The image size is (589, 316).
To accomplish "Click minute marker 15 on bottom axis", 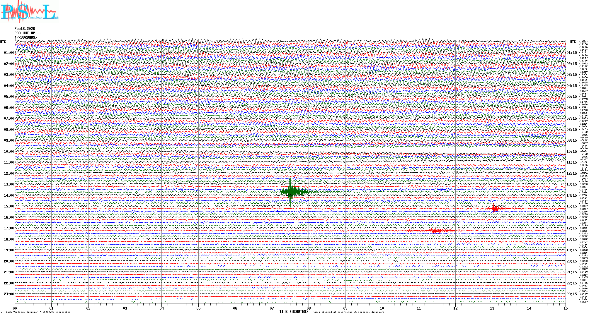I will click(x=565, y=308).
